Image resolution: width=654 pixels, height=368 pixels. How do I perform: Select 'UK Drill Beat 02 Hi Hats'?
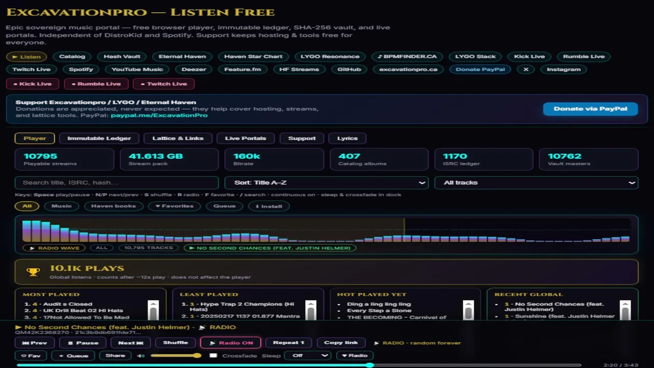78,311
